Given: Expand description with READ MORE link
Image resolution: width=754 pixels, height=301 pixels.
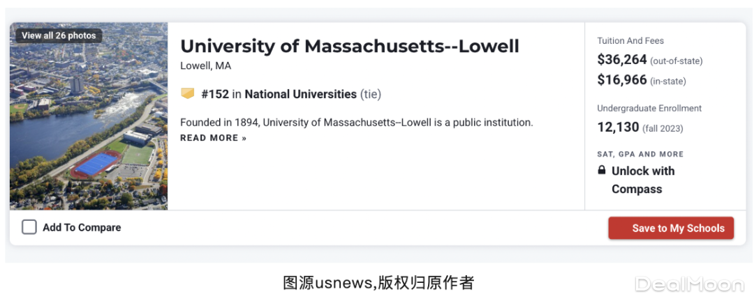Looking at the screenshot, I should coord(213,138).
